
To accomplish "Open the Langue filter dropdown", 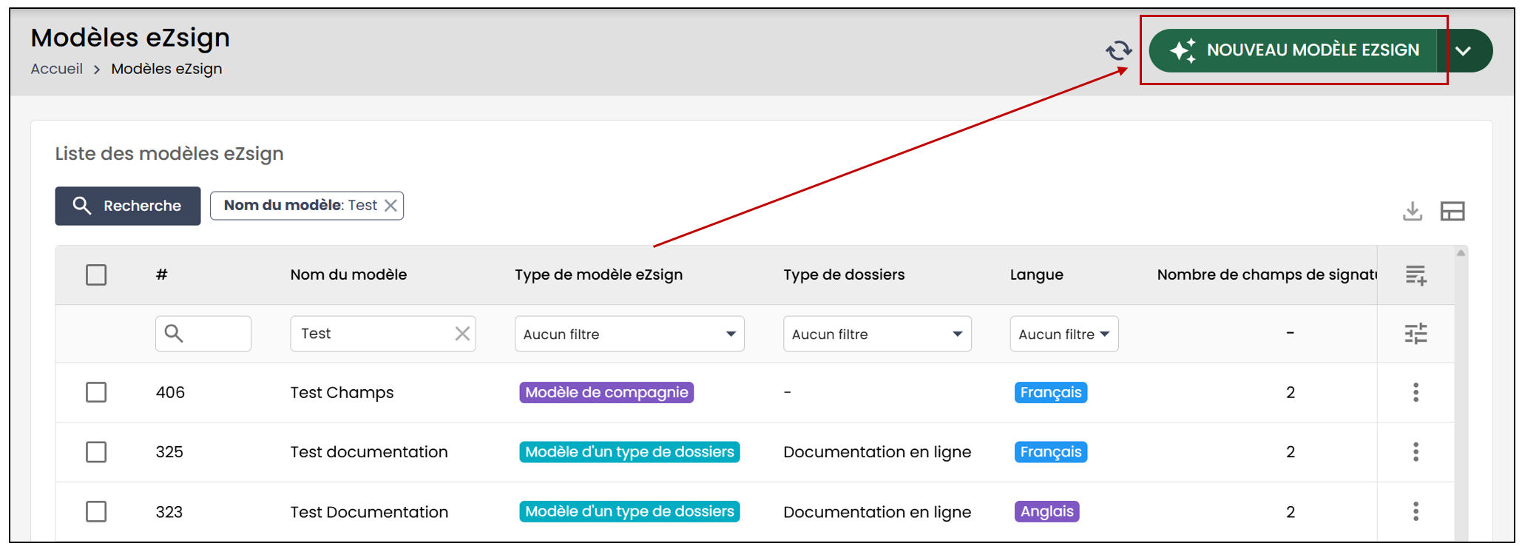I will point(1064,334).
